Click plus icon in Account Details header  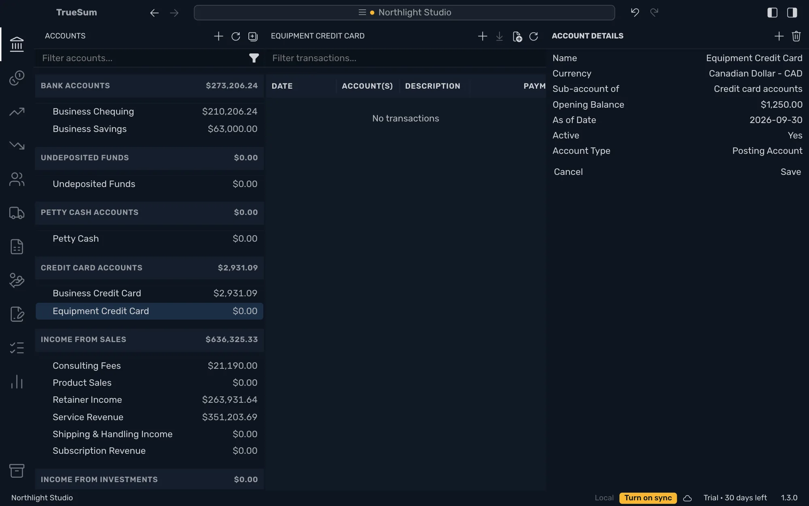click(779, 36)
